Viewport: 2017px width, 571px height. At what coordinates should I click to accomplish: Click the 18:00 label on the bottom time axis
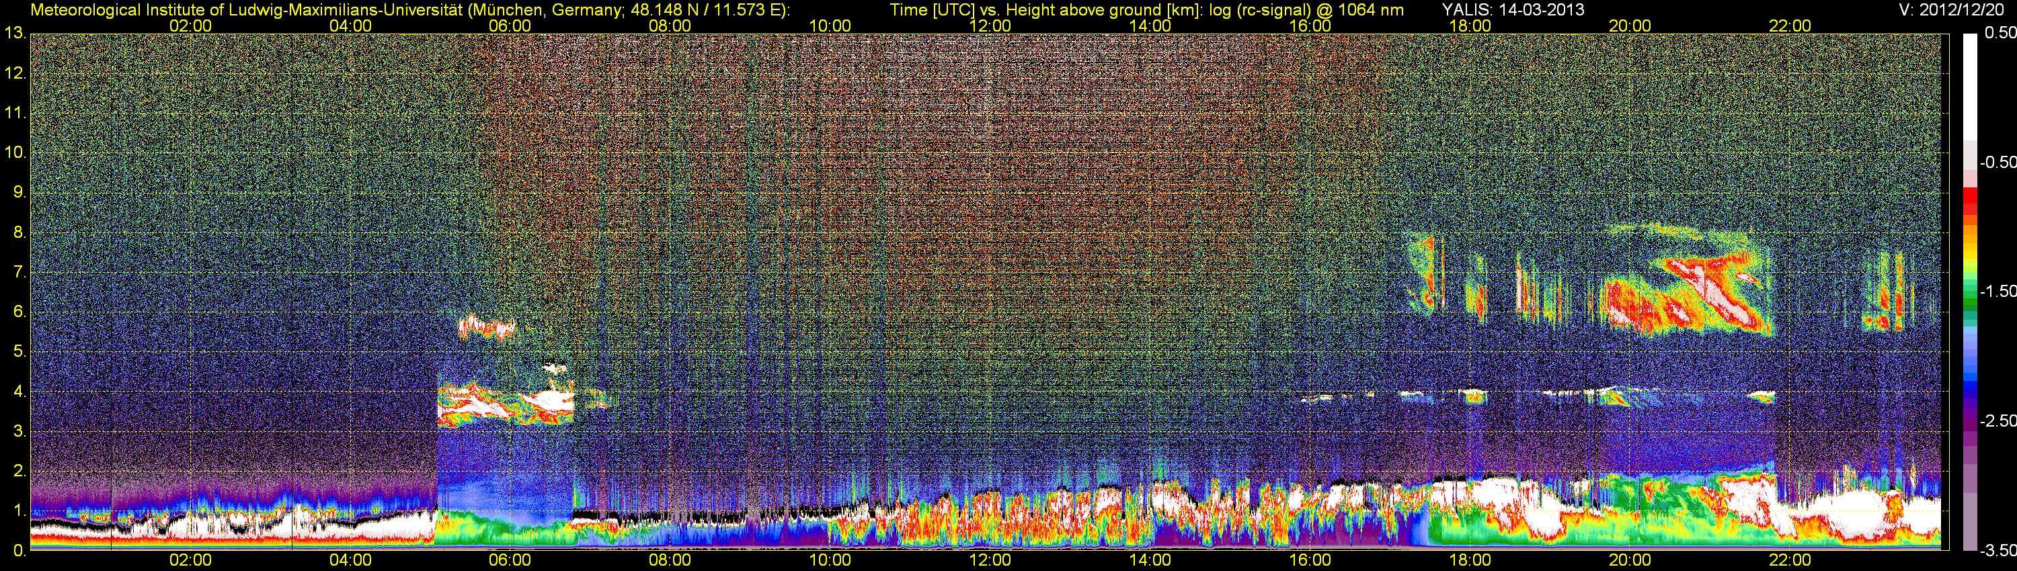coord(1470,560)
